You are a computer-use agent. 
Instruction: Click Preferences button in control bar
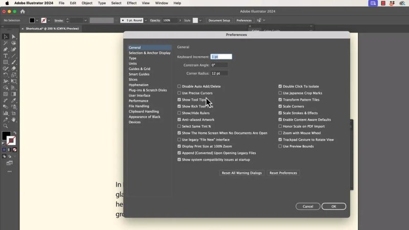pyautogui.click(x=244, y=20)
